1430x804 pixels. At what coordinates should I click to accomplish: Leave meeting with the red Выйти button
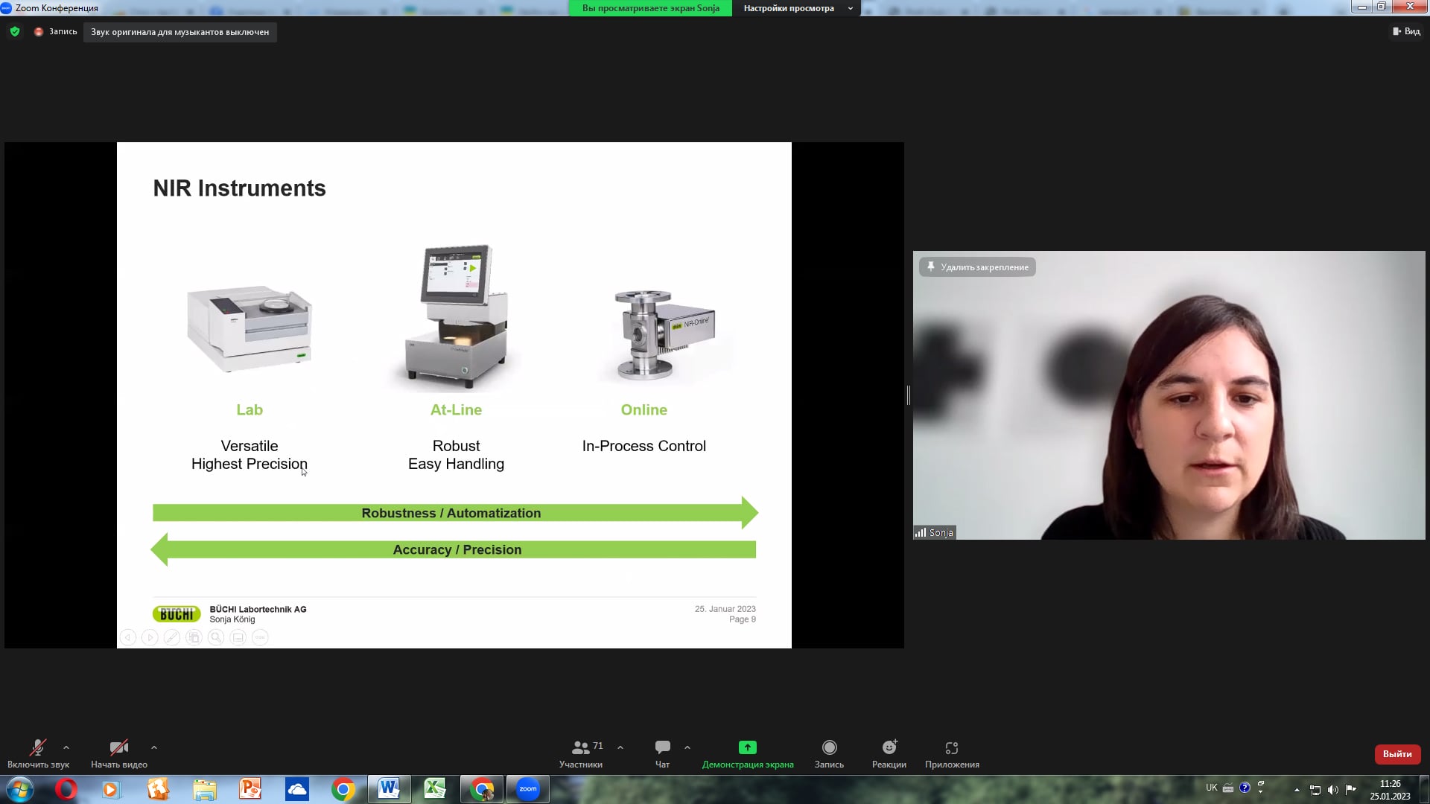1397,754
